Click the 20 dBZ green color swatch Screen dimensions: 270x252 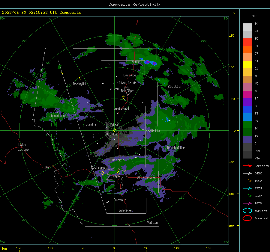[247, 125]
